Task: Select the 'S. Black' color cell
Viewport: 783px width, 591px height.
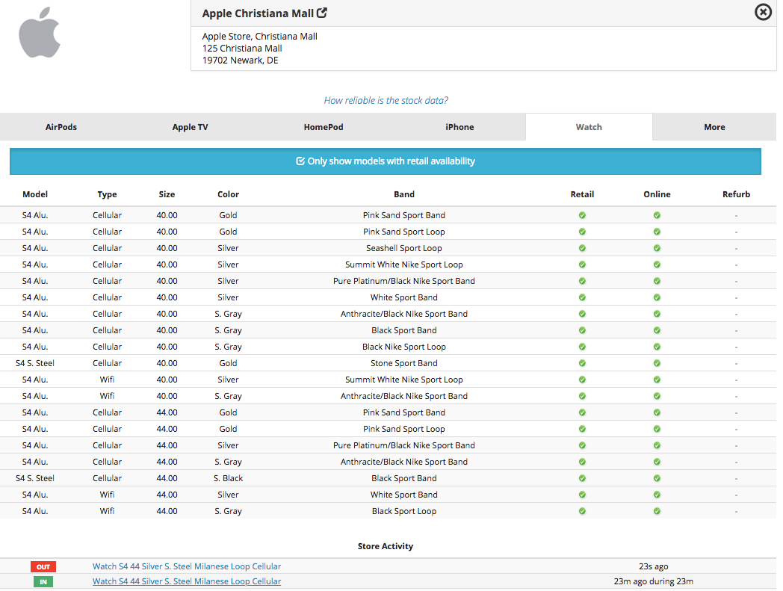Action: [x=228, y=479]
